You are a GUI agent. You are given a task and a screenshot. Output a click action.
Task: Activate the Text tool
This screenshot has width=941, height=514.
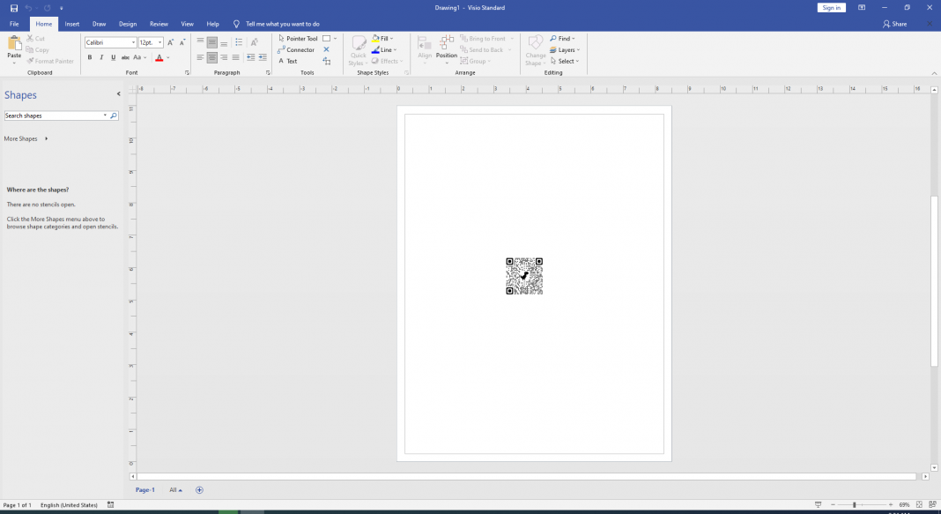pyautogui.click(x=289, y=61)
